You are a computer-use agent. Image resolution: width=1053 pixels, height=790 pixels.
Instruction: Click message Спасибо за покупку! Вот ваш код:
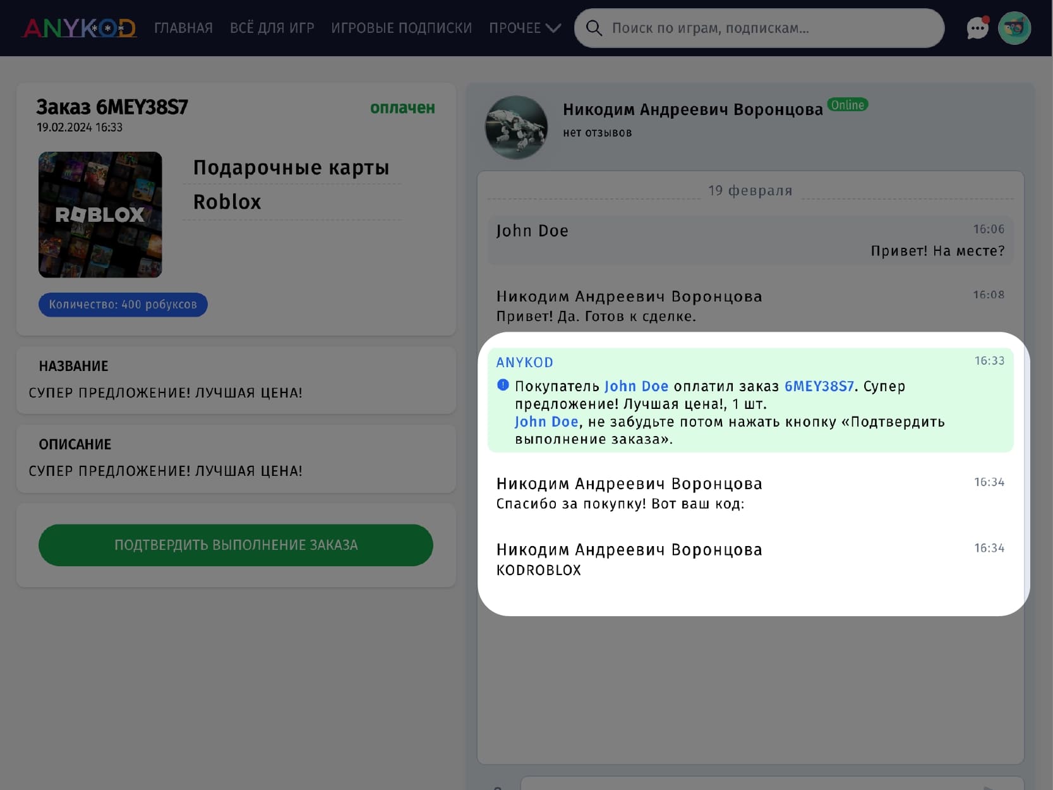pyautogui.click(x=620, y=504)
